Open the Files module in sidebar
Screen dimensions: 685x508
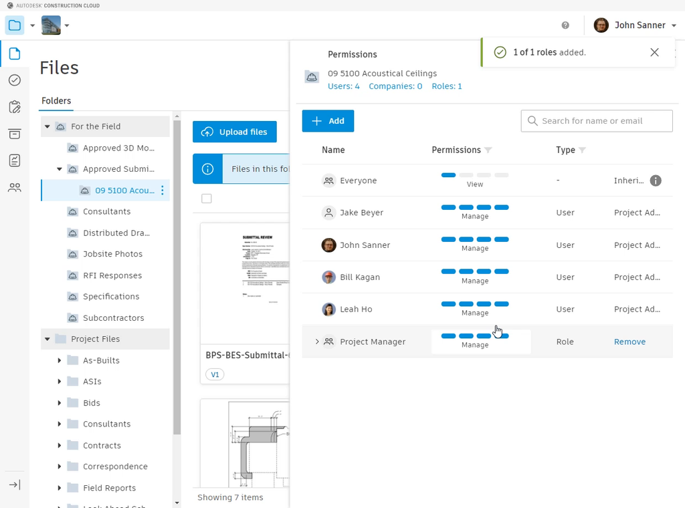tap(15, 53)
